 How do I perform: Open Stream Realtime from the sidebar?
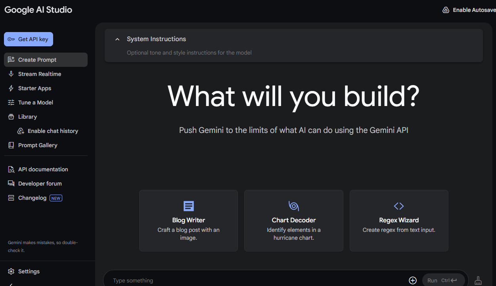tap(40, 74)
